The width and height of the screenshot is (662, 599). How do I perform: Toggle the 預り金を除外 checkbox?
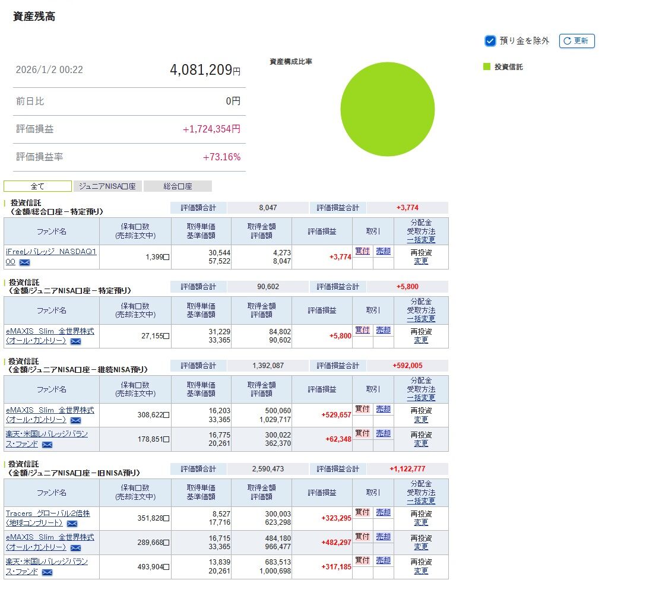click(x=490, y=41)
